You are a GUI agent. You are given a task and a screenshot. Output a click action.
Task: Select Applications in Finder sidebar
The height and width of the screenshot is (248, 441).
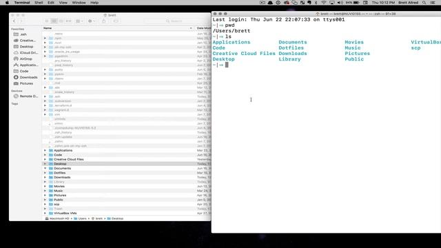point(26,65)
